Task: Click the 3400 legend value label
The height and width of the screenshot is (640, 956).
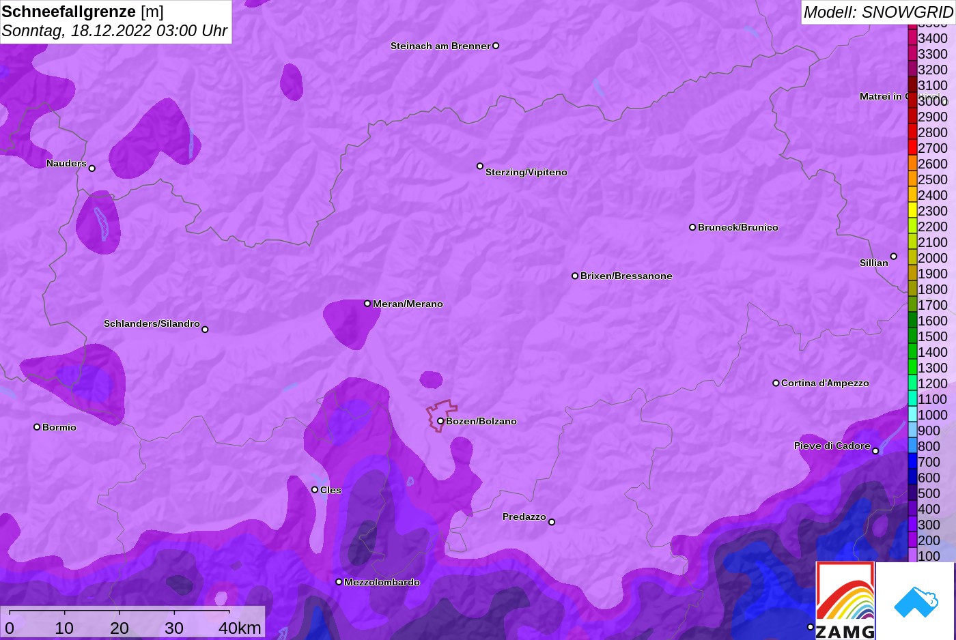Action: click(x=933, y=38)
